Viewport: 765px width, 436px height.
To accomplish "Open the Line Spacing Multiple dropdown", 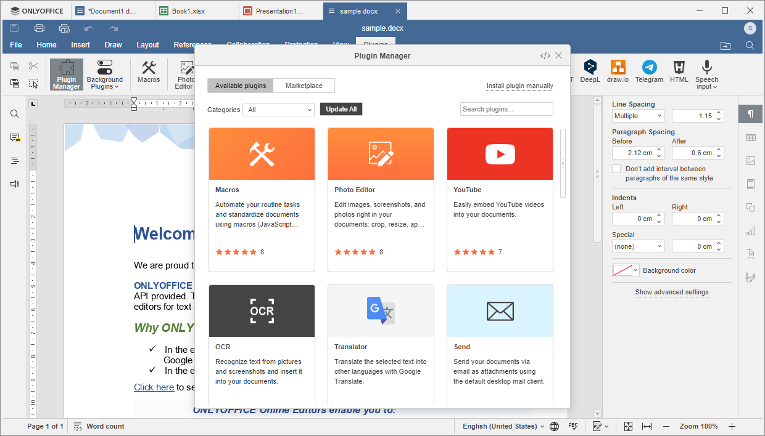I will tap(638, 116).
